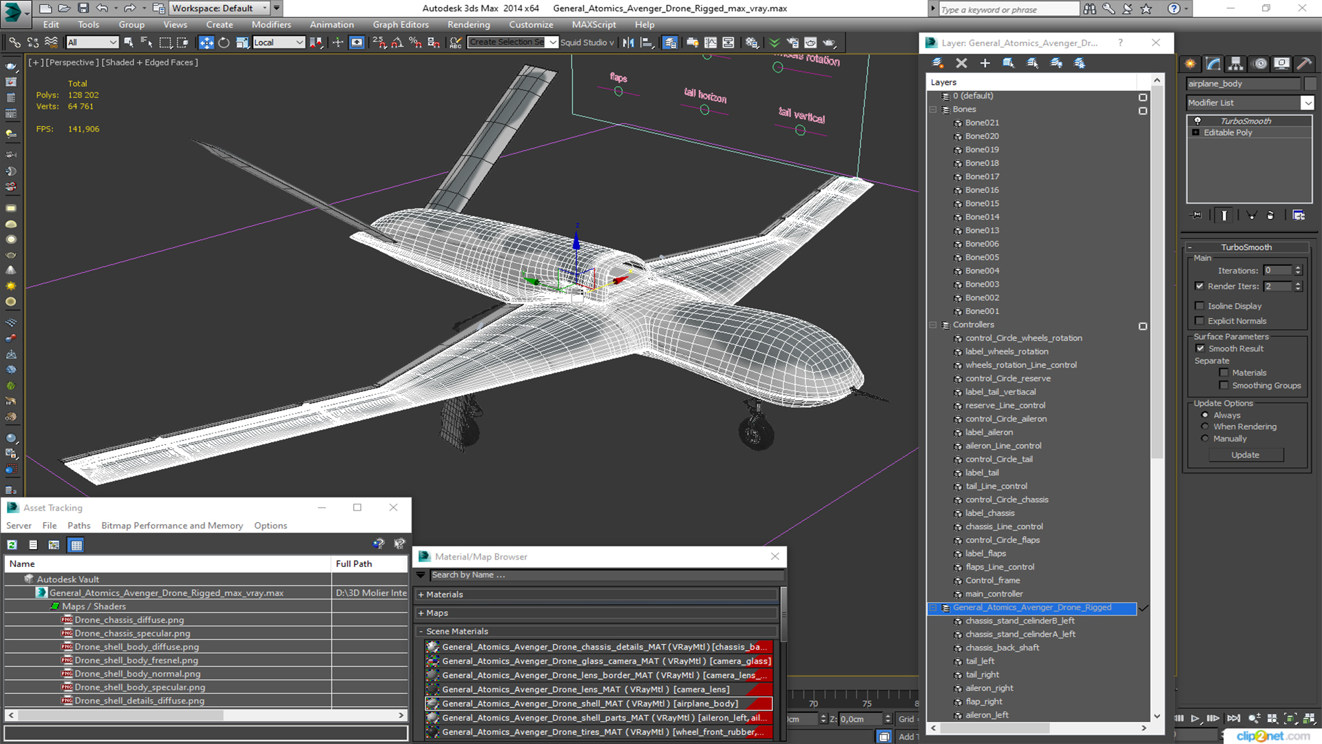Open the Display command panel tab
Screen dimensions: 1322x744
click(x=1282, y=63)
